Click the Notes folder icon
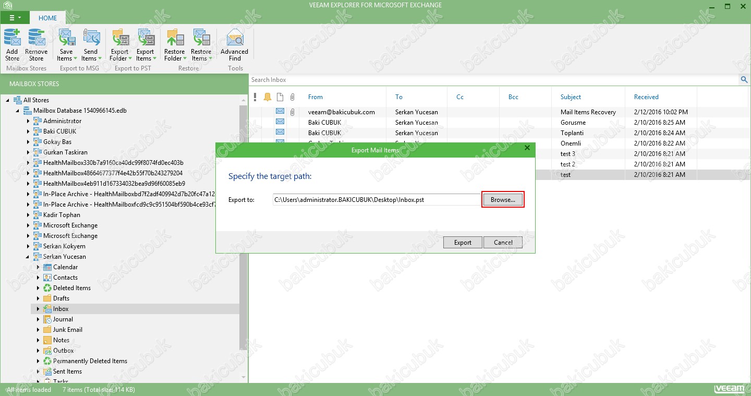Image resolution: width=751 pixels, height=396 pixels. pos(47,340)
